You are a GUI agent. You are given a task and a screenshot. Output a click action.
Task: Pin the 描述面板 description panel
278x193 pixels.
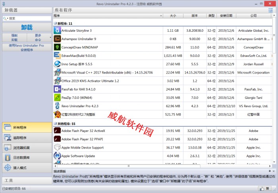point(269,171)
